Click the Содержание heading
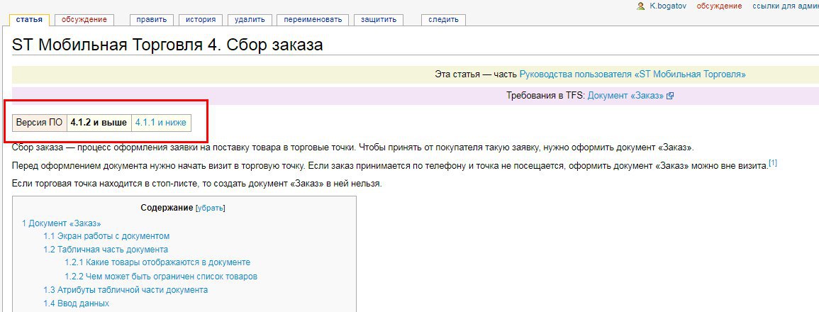The width and height of the screenshot is (819, 312). click(x=167, y=208)
